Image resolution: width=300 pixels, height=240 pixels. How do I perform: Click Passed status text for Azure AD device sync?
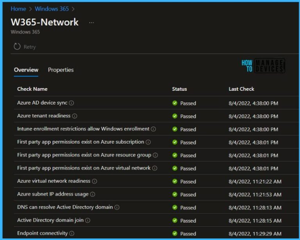(188, 103)
